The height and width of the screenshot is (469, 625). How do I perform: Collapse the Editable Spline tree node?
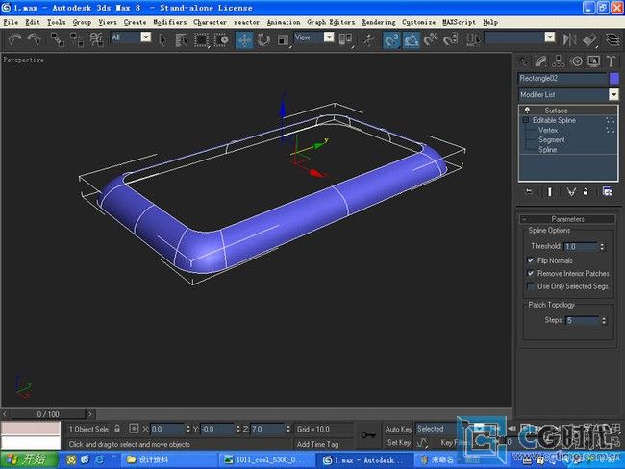[x=525, y=120]
